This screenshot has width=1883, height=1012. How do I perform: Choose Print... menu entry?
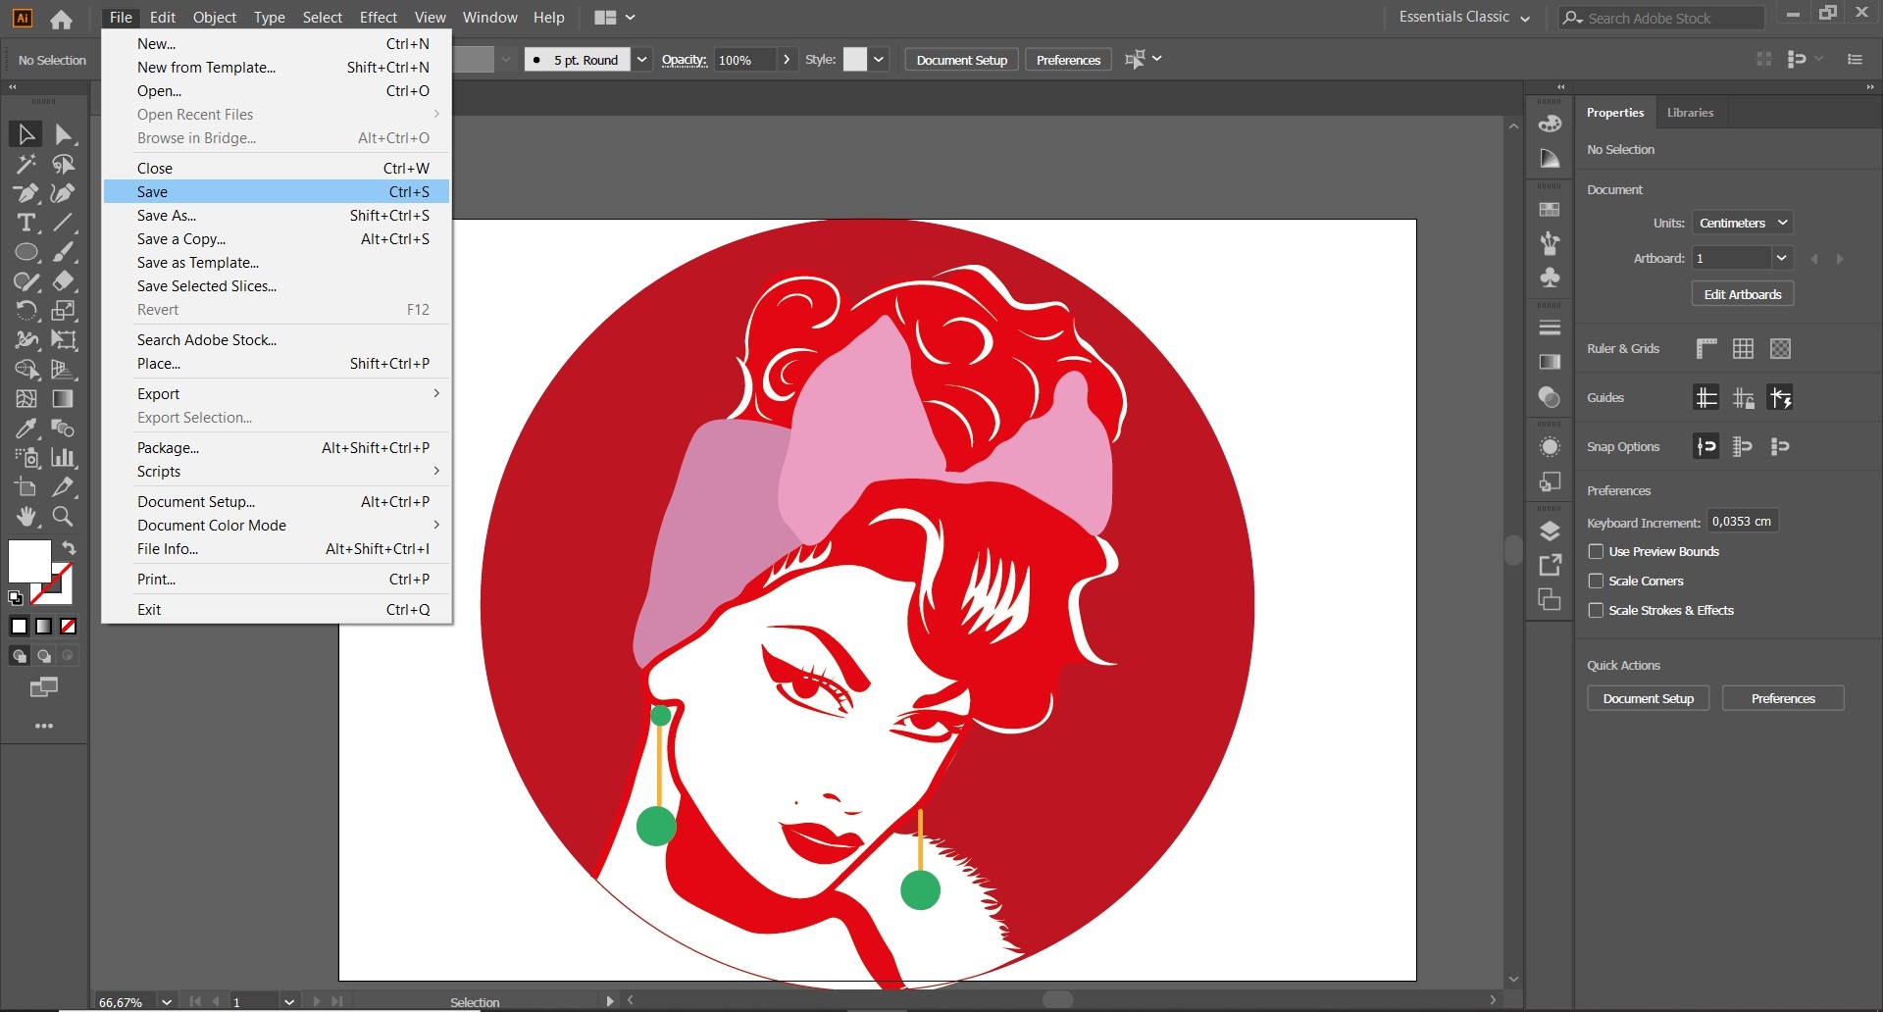point(277,580)
